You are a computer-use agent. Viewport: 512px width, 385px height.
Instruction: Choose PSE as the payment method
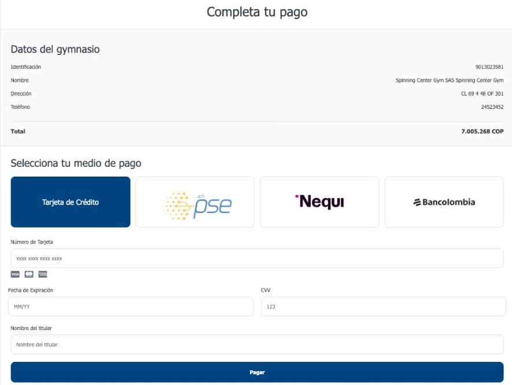click(194, 201)
